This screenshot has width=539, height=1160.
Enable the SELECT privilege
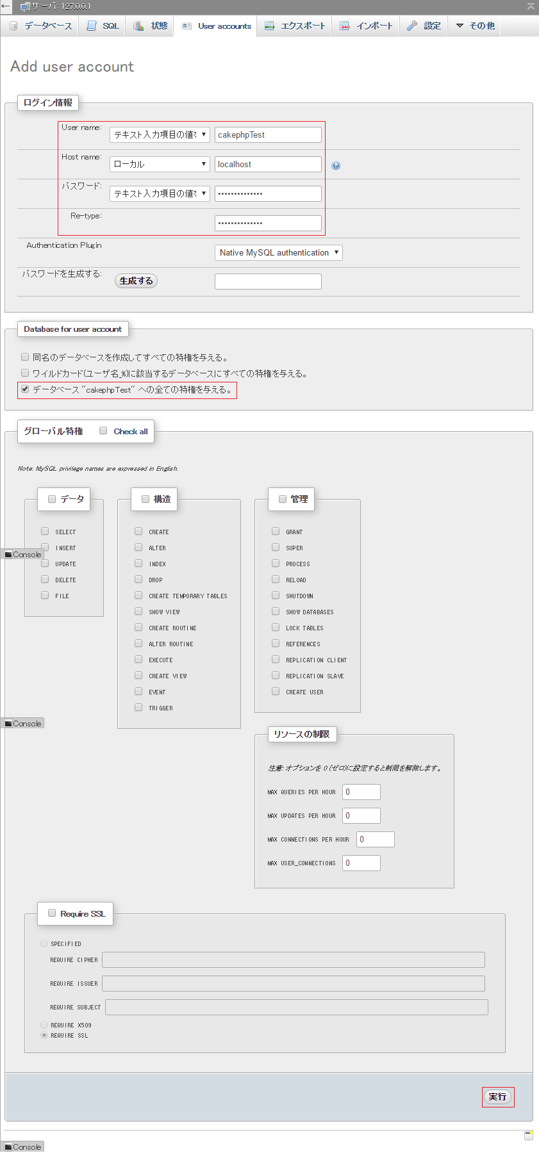[x=45, y=531]
